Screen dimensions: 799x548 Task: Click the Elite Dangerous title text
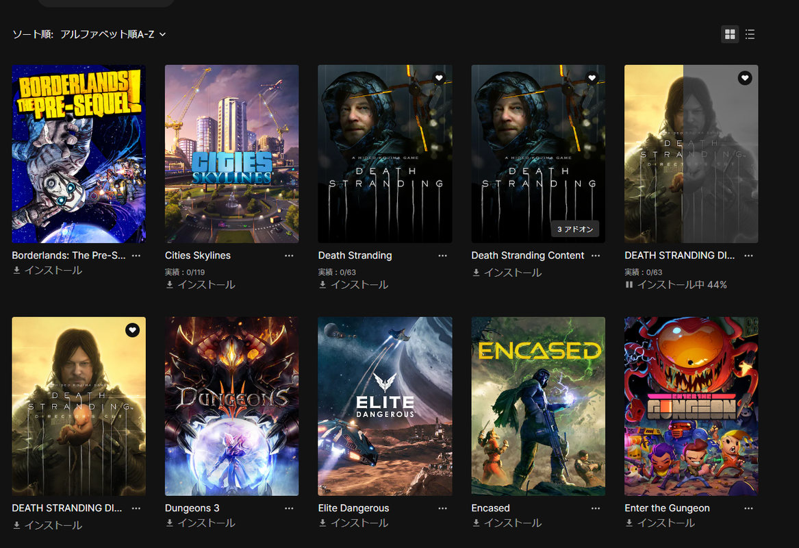click(354, 508)
